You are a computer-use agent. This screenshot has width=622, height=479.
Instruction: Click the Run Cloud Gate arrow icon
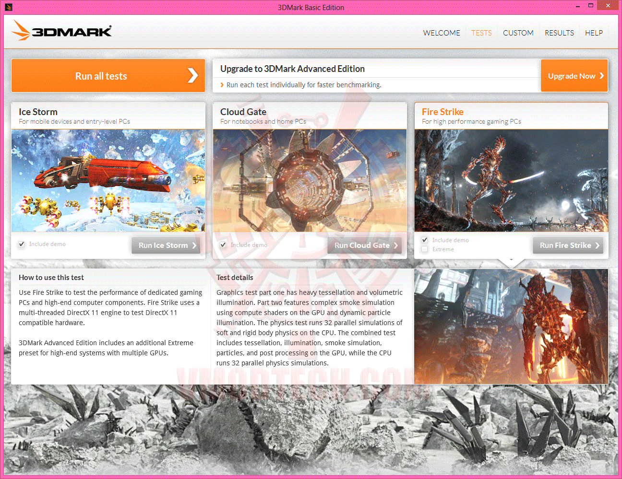396,245
